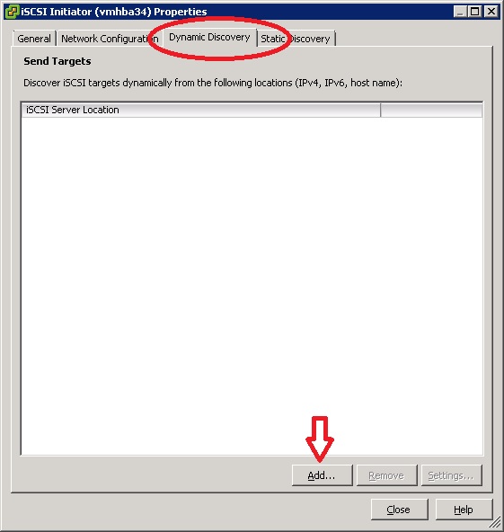Minimize the iSCSI Initiator Properties window
The width and height of the screenshot is (504, 532).
point(460,12)
